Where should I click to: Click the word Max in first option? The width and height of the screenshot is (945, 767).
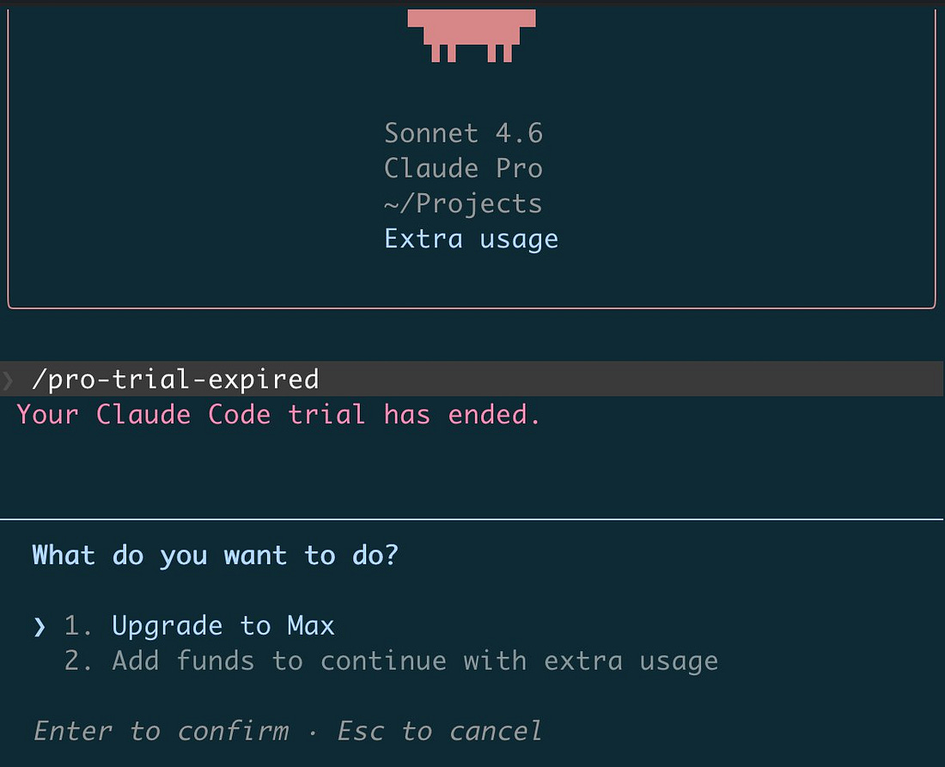(311, 626)
